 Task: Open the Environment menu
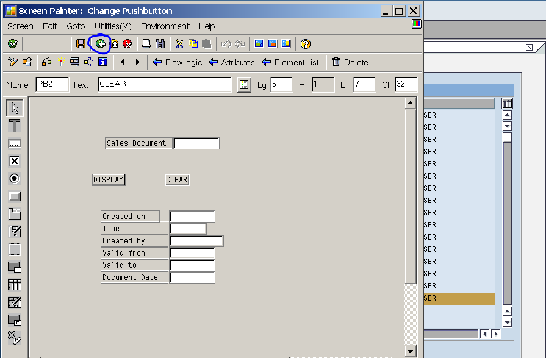(165, 26)
